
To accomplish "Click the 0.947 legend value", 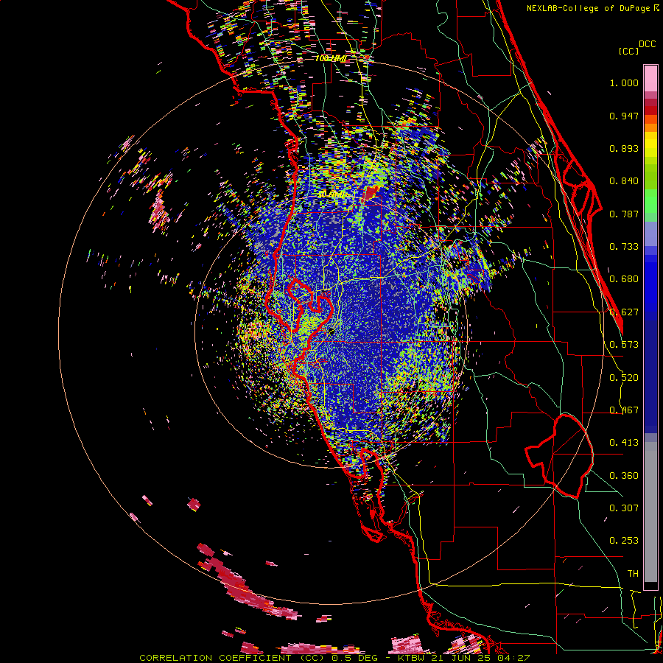I will coord(624,116).
